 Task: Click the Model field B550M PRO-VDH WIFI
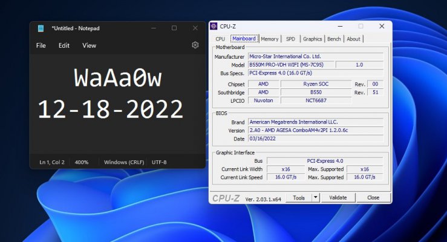(291, 65)
